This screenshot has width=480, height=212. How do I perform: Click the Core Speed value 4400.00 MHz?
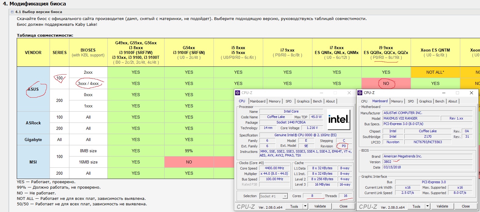click(274, 168)
